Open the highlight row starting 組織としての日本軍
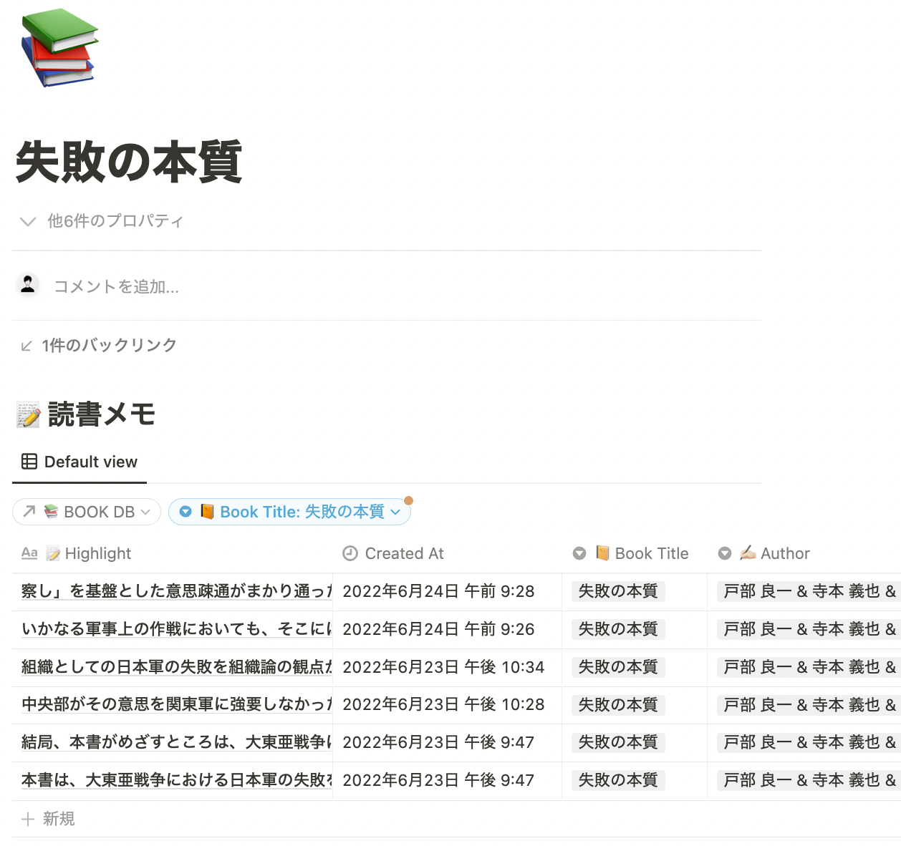Screen dimensions: 901x846 point(176,667)
